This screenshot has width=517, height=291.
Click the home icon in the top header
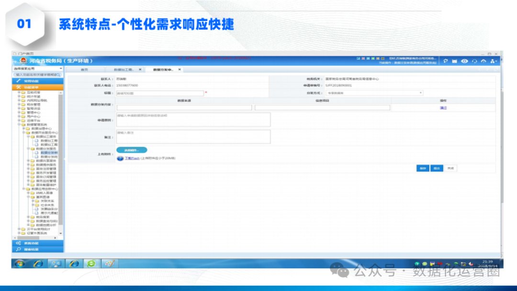coord(446,61)
